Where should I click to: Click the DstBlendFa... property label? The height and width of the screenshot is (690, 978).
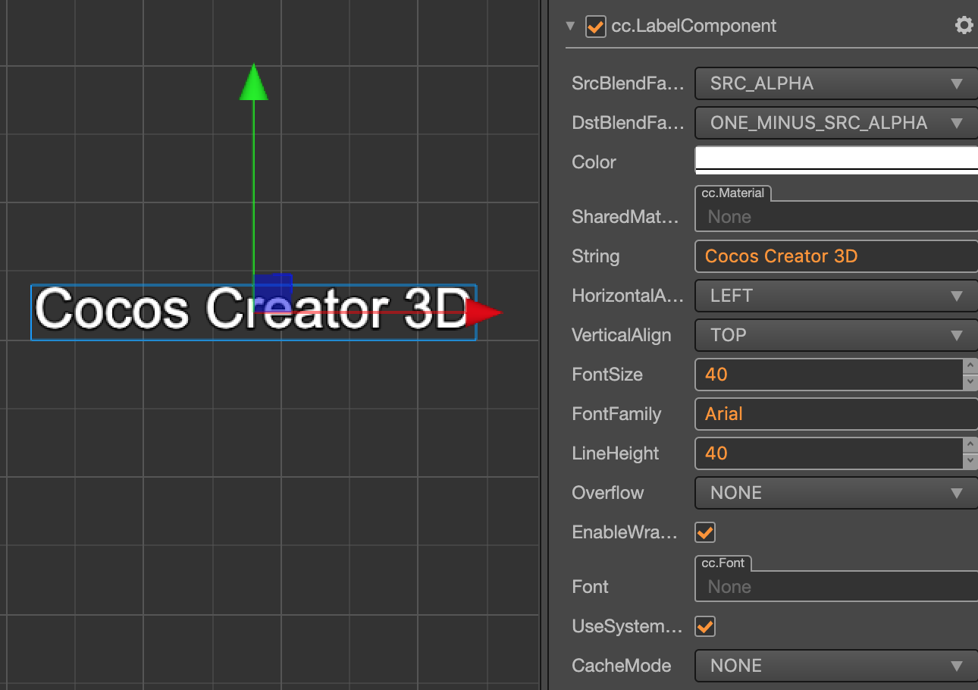point(628,123)
